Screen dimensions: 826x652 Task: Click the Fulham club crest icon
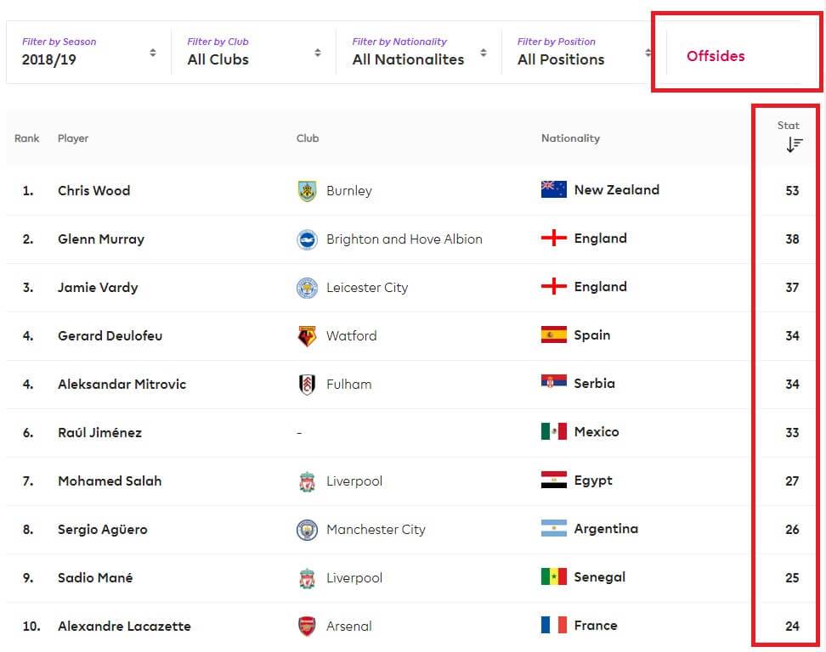(x=307, y=385)
